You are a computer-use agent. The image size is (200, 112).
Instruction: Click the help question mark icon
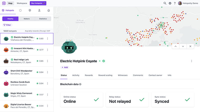point(175,3)
